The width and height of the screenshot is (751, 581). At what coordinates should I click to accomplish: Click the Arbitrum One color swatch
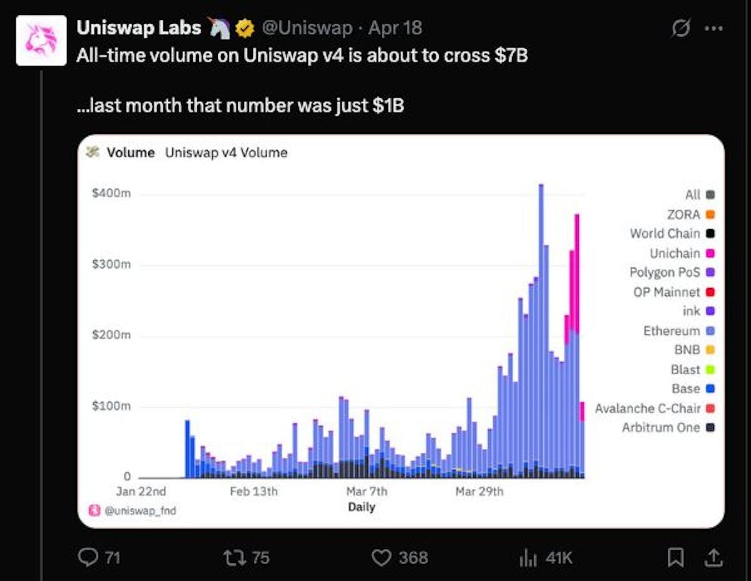[x=710, y=428]
